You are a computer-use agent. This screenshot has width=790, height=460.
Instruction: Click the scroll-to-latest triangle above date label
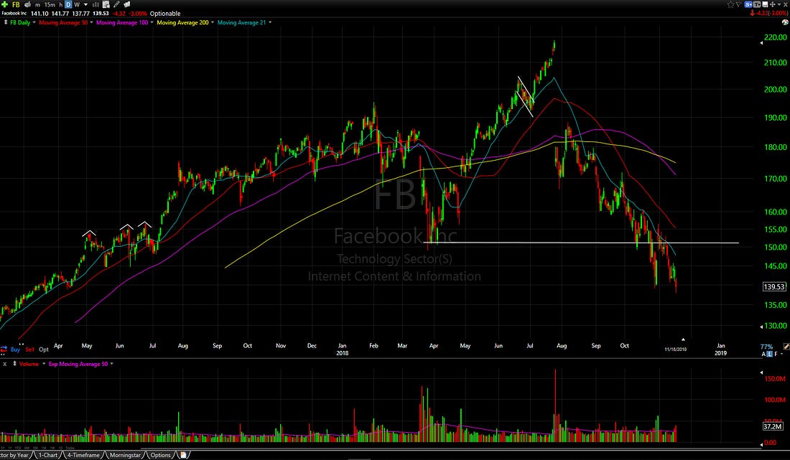pyautogui.click(x=683, y=339)
